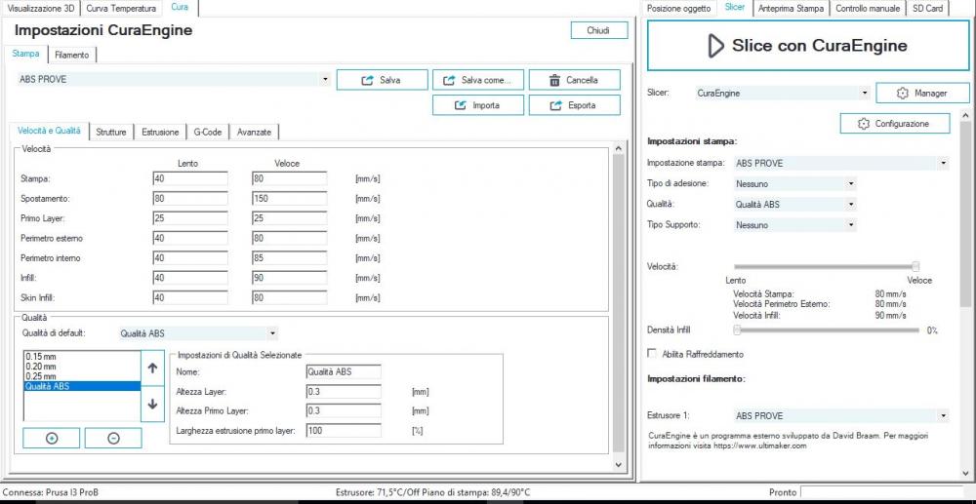Add a new quality with the plus button

coord(52,438)
